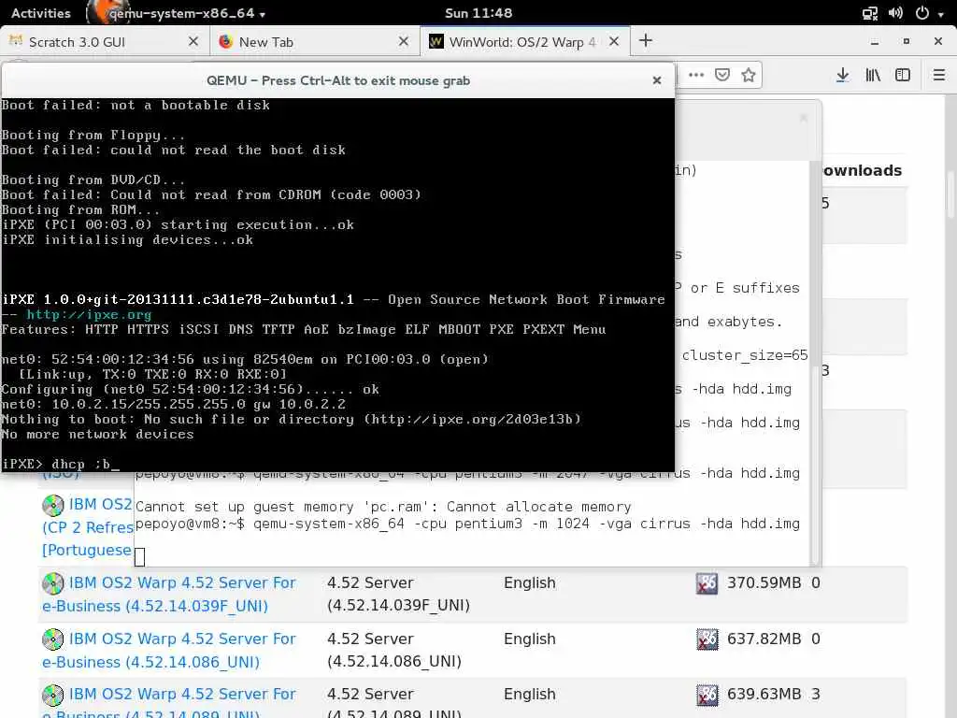Click the 'No more network devices' line
This screenshot has height=718, width=957.
tap(97, 434)
